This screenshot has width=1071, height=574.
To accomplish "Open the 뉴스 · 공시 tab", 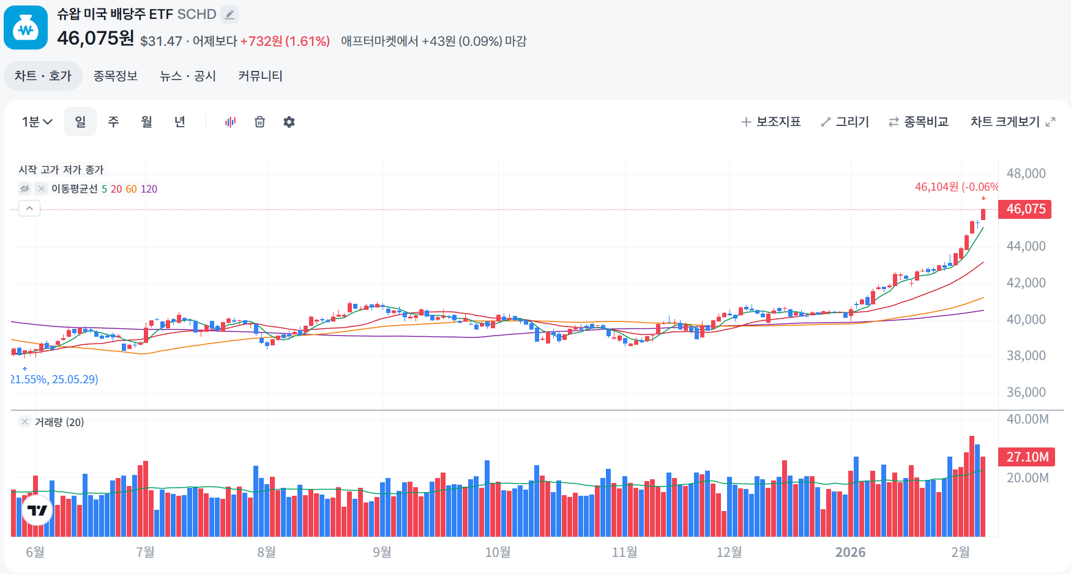I will pyautogui.click(x=188, y=76).
